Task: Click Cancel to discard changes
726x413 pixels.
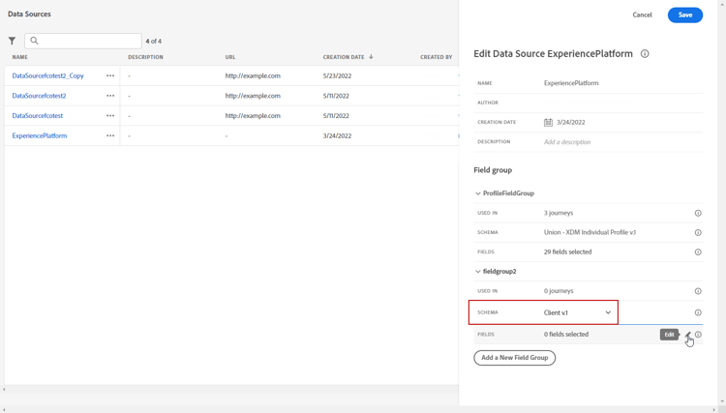Action: [642, 15]
